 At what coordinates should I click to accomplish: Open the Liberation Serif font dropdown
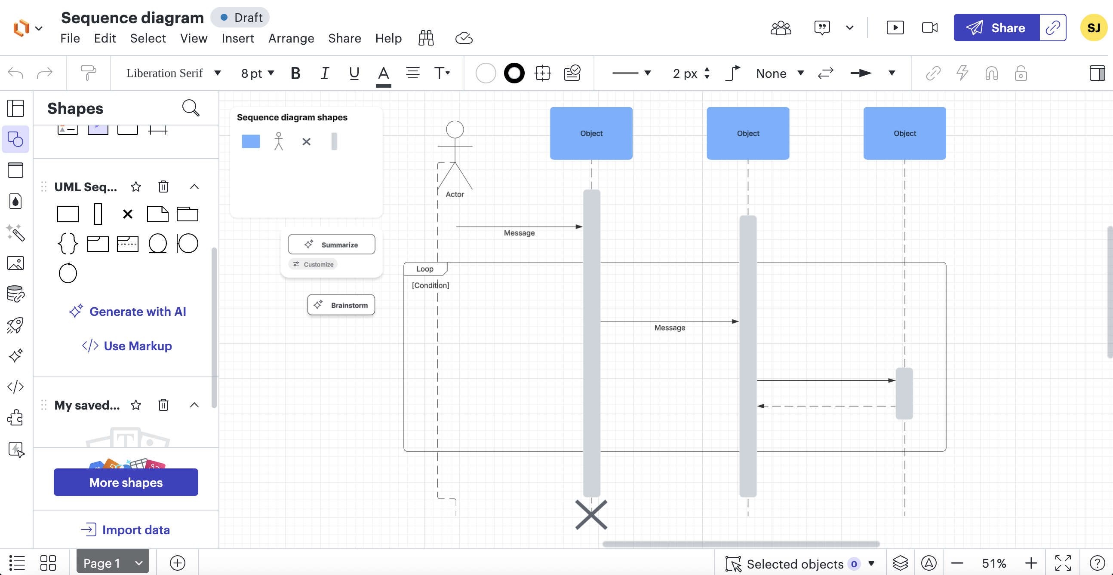pyautogui.click(x=173, y=73)
